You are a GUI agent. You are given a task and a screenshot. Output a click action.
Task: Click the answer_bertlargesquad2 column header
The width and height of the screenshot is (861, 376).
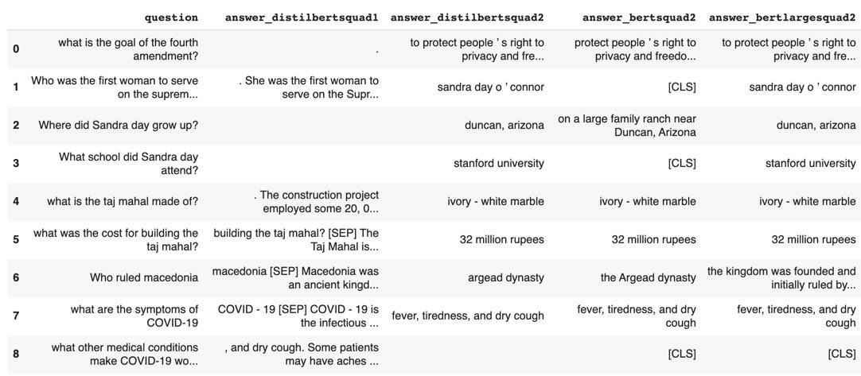click(782, 17)
